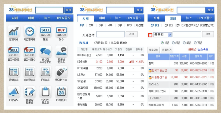Click the search field next to 종목명 dropdown

(187, 34)
